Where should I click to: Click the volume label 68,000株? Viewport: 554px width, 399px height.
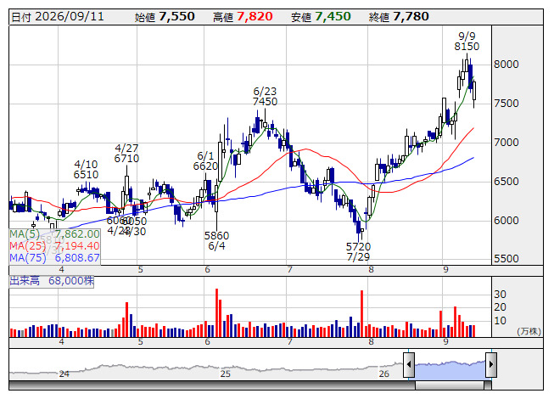coord(71,281)
